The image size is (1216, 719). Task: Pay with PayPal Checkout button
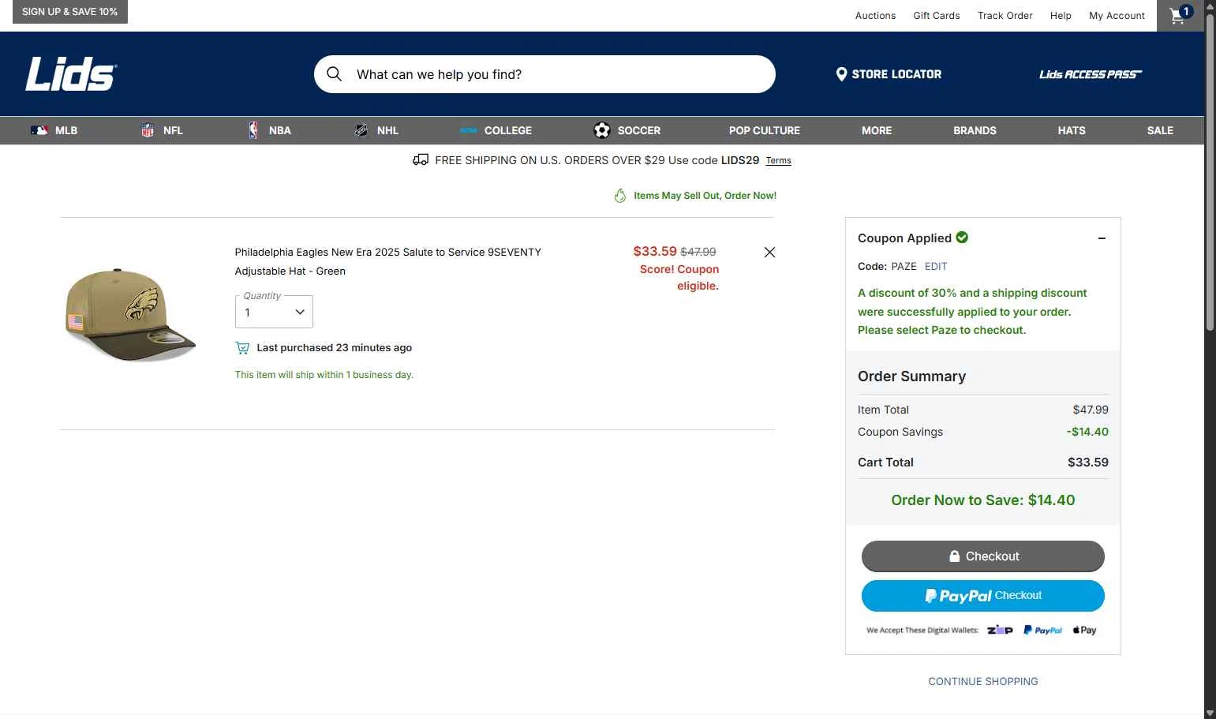[982, 596]
